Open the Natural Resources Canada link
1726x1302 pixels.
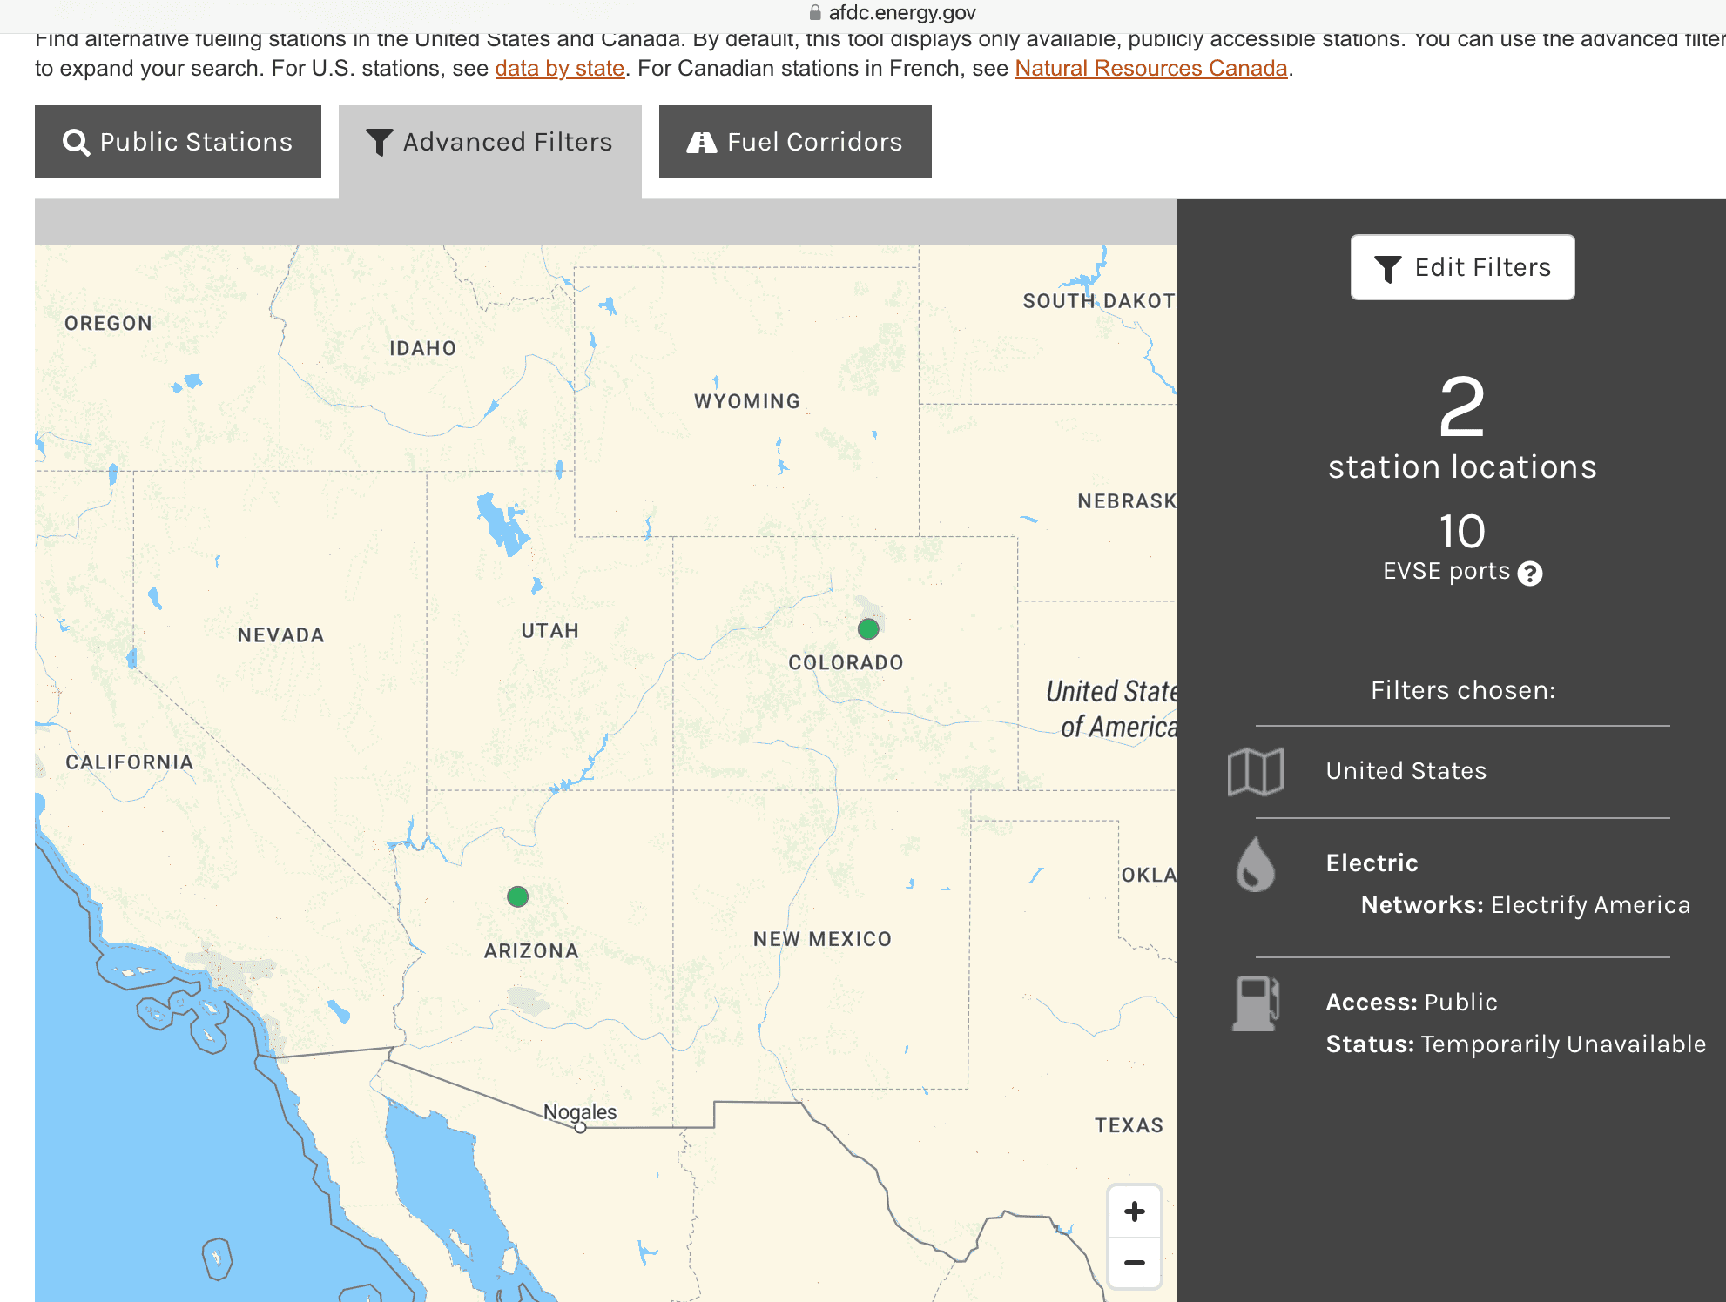point(1150,68)
